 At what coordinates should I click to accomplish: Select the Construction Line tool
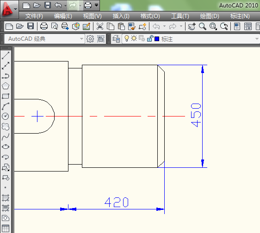tap(6, 66)
